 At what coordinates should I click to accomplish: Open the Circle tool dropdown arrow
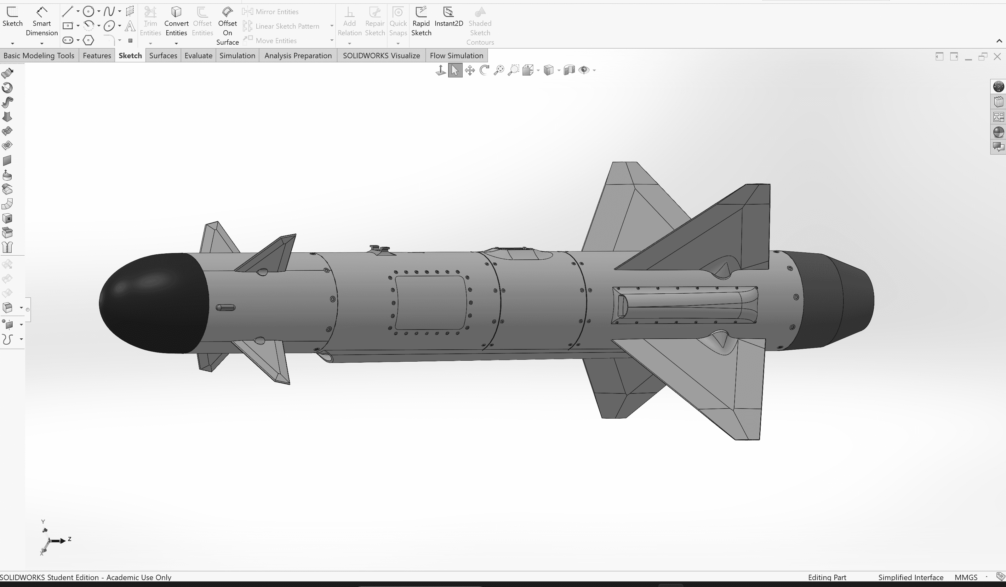tap(99, 12)
